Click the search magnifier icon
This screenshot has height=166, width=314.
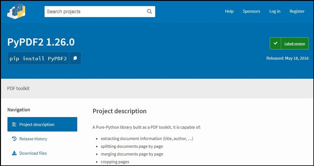coord(149,11)
